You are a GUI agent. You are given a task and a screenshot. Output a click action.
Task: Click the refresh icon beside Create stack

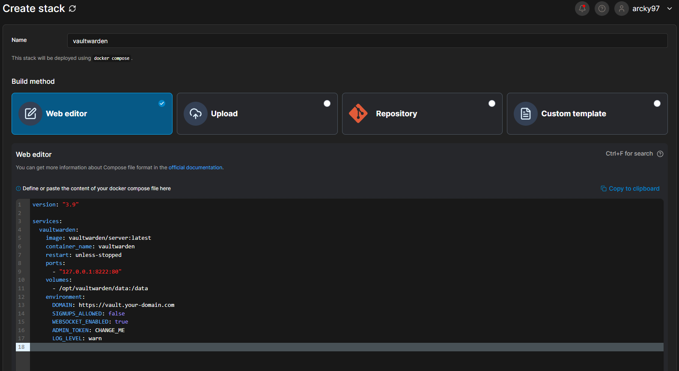coord(72,9)
